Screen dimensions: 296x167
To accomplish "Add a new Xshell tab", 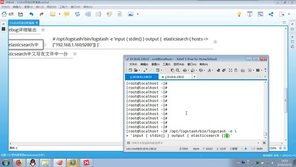I will (194, 77).
